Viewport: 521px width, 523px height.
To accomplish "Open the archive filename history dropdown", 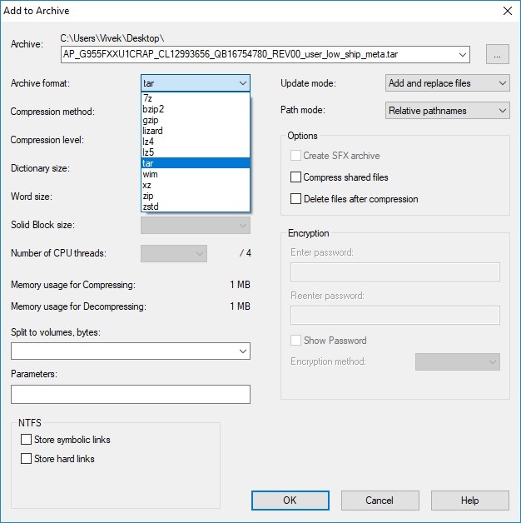I will coord(463,54).
